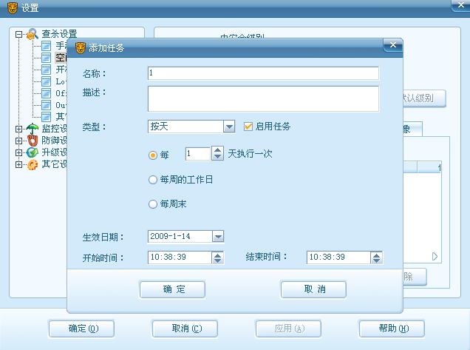Image resolution: width=470 pixels, height=350 pixels.
Task: Click the 名称 input field
Action: click(263, 73)
